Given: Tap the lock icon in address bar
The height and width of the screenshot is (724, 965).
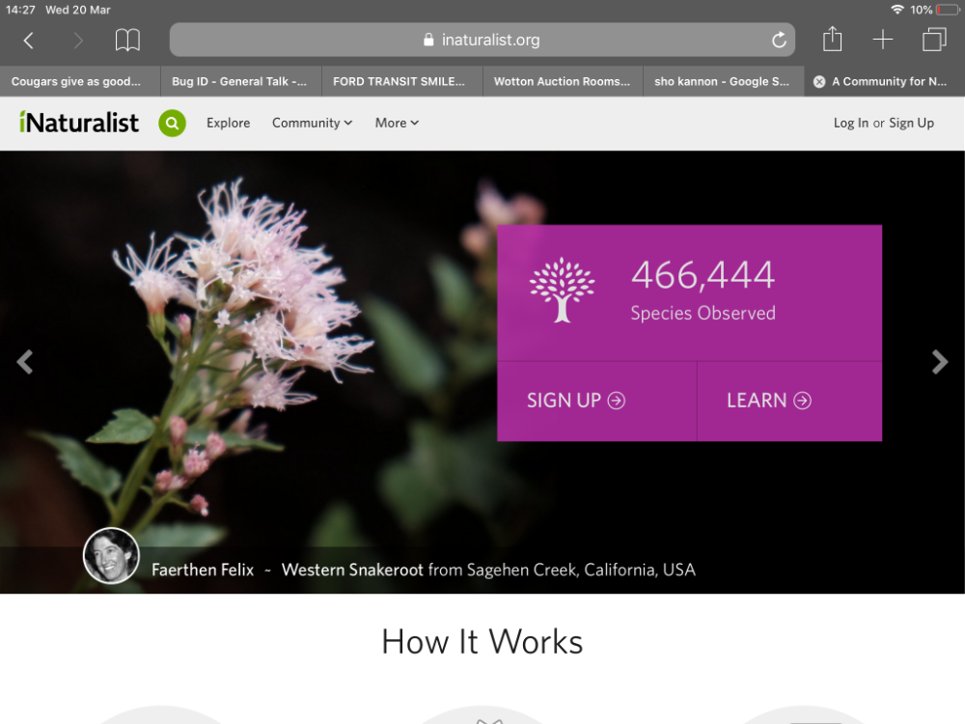Looking at the screenshot, I should point(428,40).
